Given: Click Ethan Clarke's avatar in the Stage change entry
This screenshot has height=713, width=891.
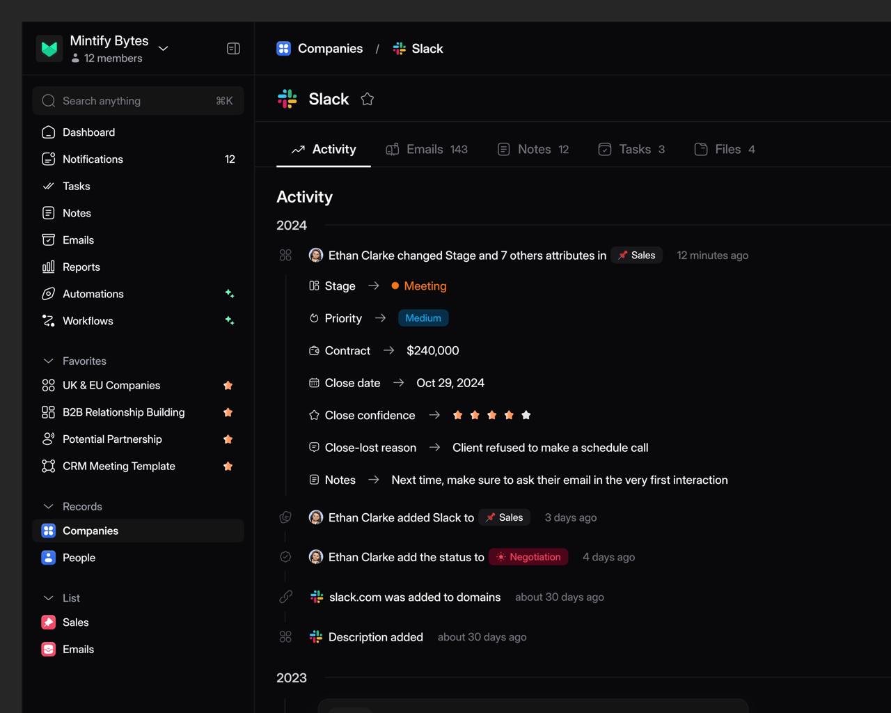Looking at the screenshot, I should (315, 256).
